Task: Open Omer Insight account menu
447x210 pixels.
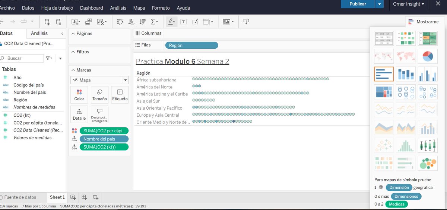Action: pos(409,4)
